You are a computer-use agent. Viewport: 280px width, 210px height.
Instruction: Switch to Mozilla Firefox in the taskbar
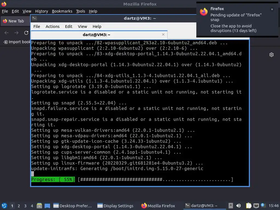point(158,206)
